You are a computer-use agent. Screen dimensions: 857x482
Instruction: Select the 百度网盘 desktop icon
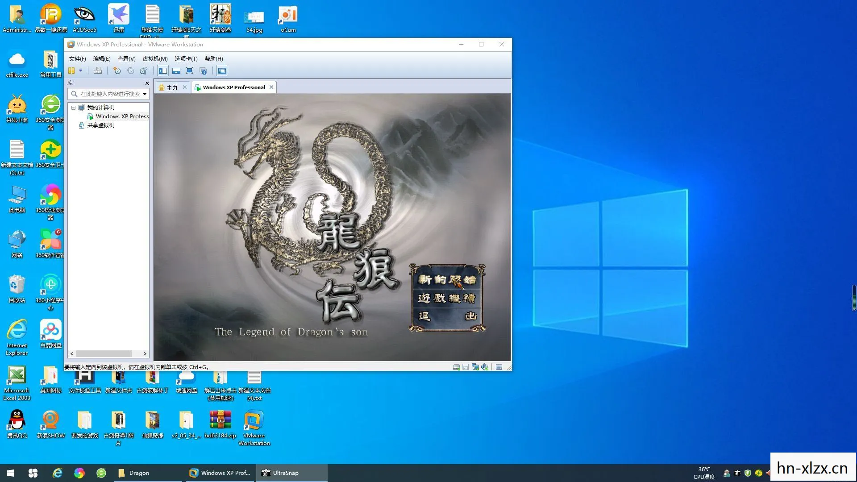click(x=51, y=334)
